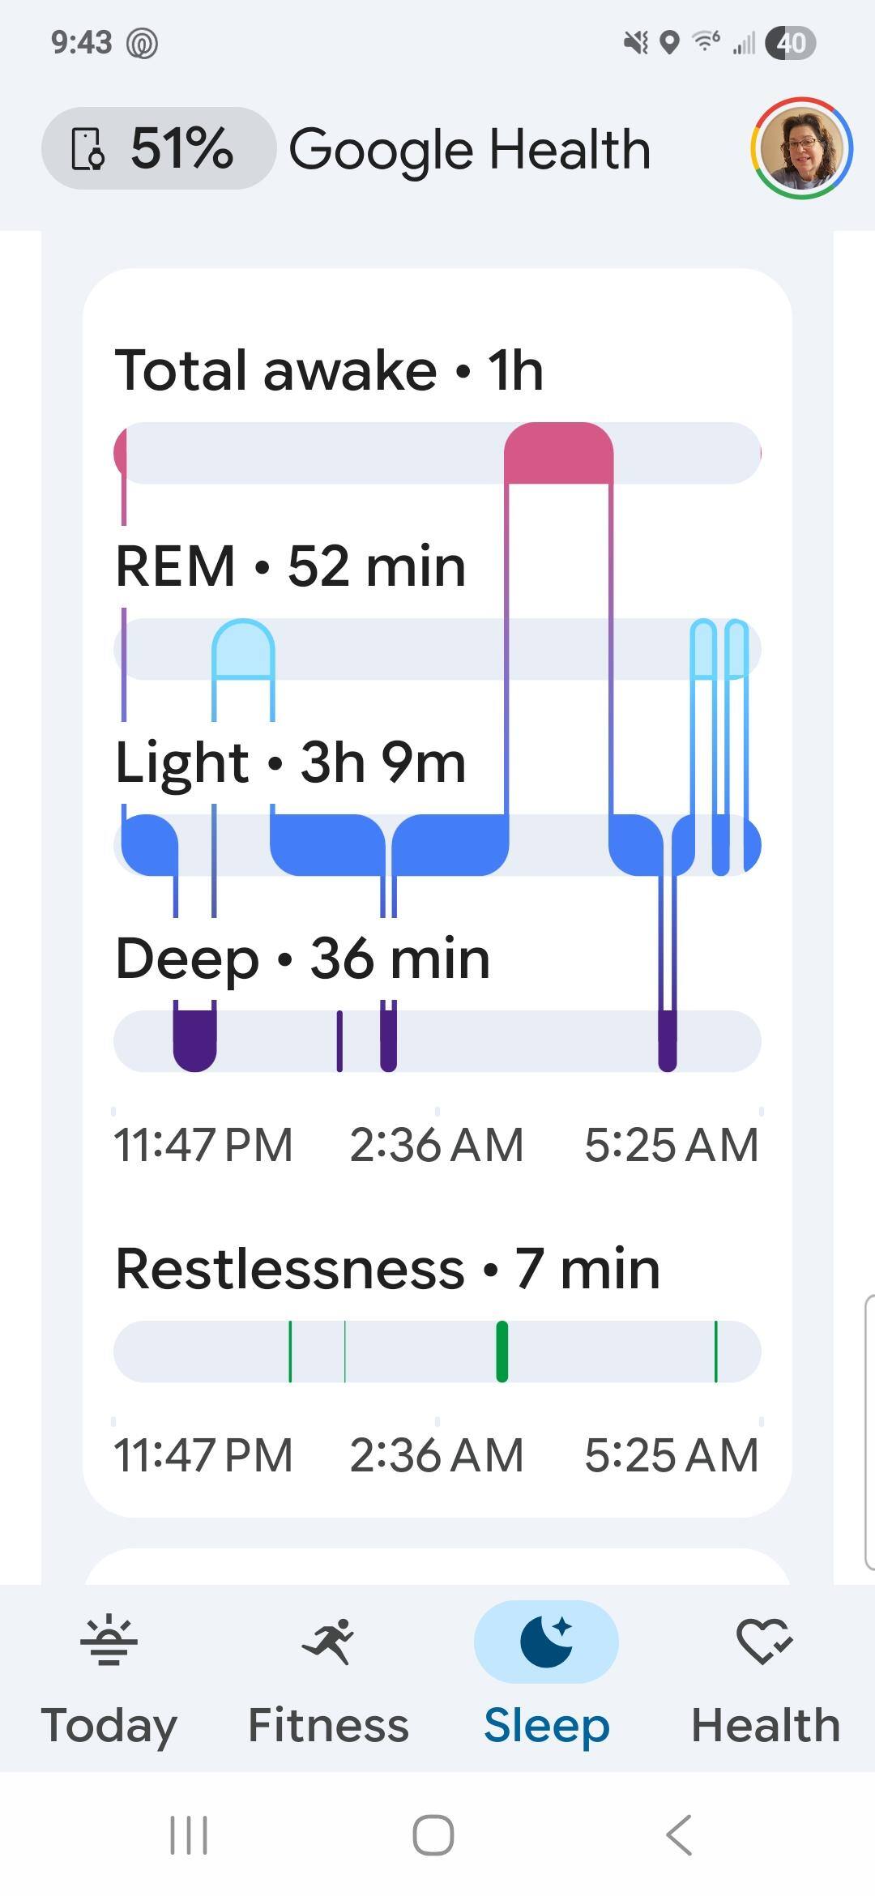
Task: Tap the thick green restlessness marker
Action: pyautogui.click(x=502, y=1352)
